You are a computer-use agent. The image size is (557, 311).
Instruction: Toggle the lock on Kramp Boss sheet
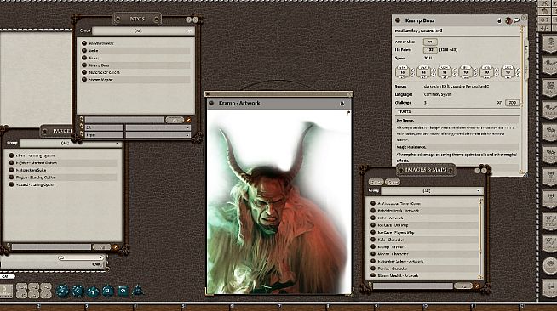[x=499, y=21]
